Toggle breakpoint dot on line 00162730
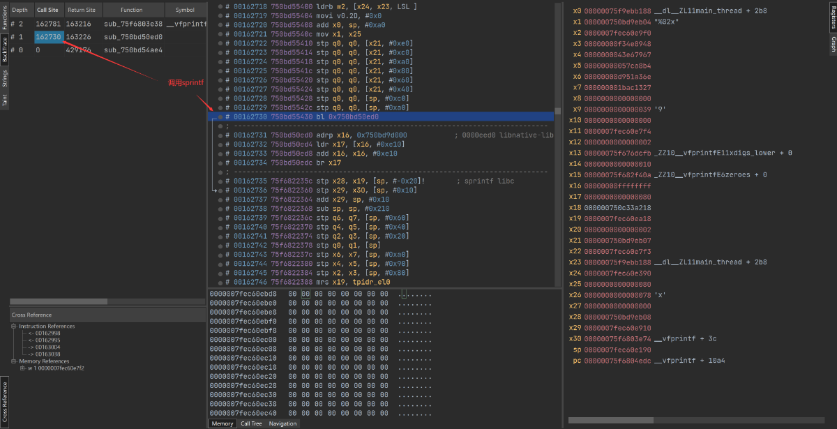837x429 pixels. click(219, 116)
